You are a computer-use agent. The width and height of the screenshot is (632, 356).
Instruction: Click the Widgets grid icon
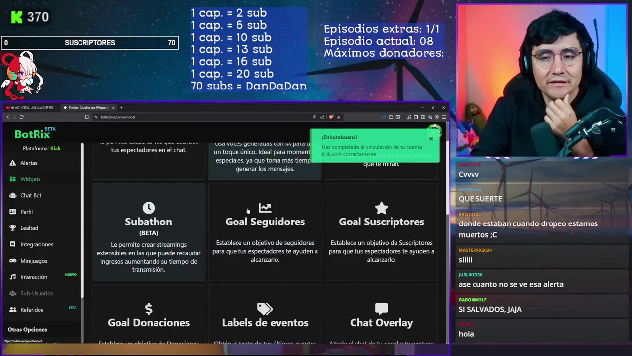(x=13, y=179)
